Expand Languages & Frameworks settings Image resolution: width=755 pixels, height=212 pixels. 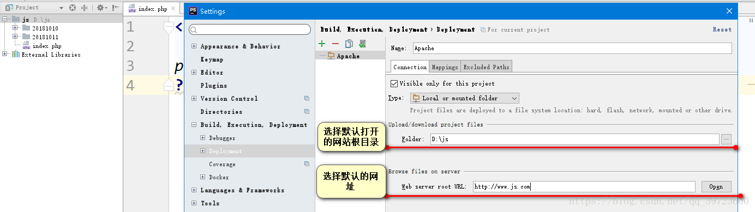(194, 190)
